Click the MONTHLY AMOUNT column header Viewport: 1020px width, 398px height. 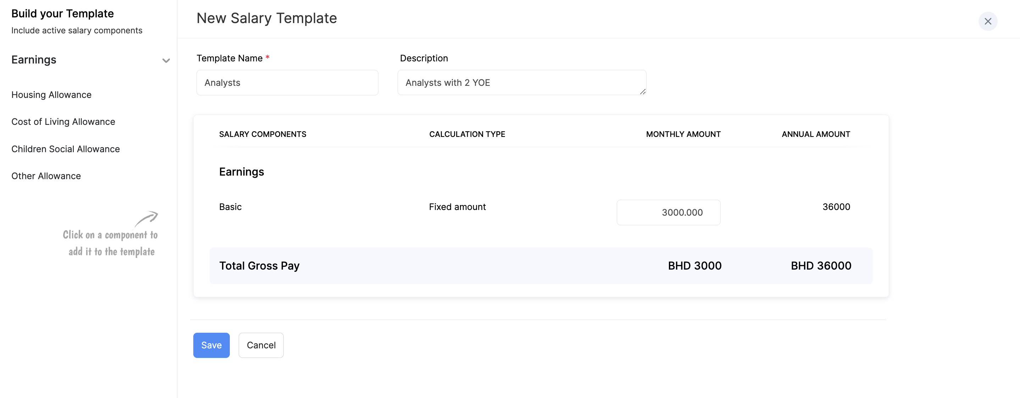(683, 134)
